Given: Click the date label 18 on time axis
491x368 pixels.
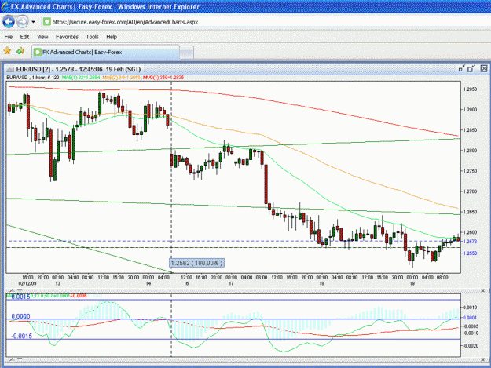Looking at the screenshot, I should [321, 283].
